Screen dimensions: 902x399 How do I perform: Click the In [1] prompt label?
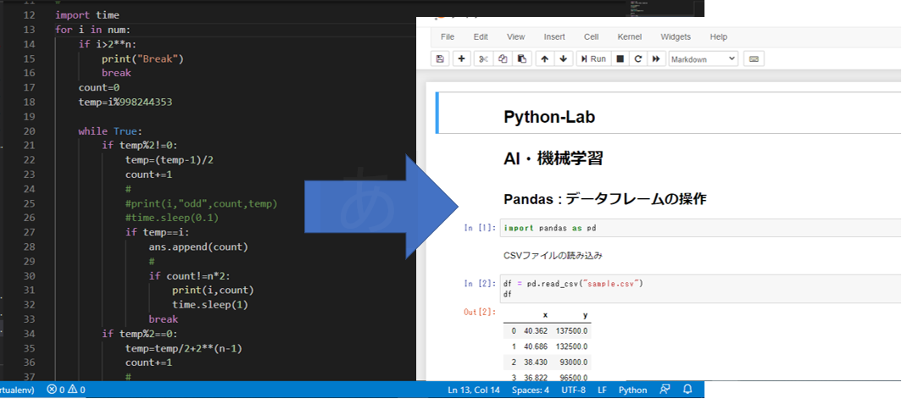(480, 228)
